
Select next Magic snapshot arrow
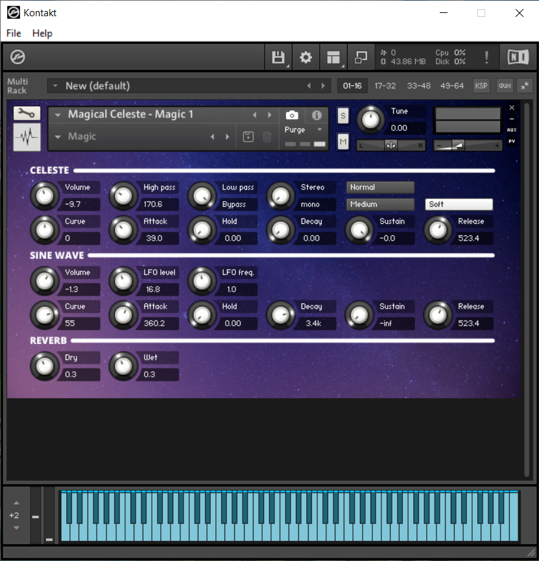tap(227, 137)
